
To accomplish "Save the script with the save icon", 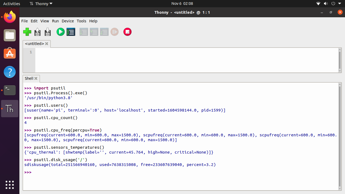I will (47, 32).
